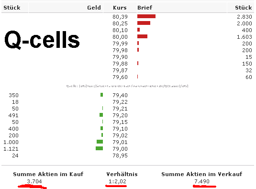
Task: Click the Summe Aktien im Kauf value 3.704
Action: (34, 181)
